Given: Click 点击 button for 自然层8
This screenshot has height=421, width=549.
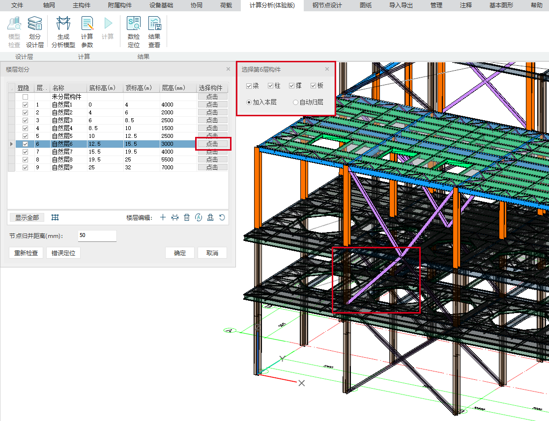Looking at the screenshot, I should pyautogui.click(x=212, y=160).
